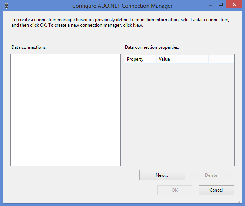Maximize the Configure ADO.NET window

point(221,4)
